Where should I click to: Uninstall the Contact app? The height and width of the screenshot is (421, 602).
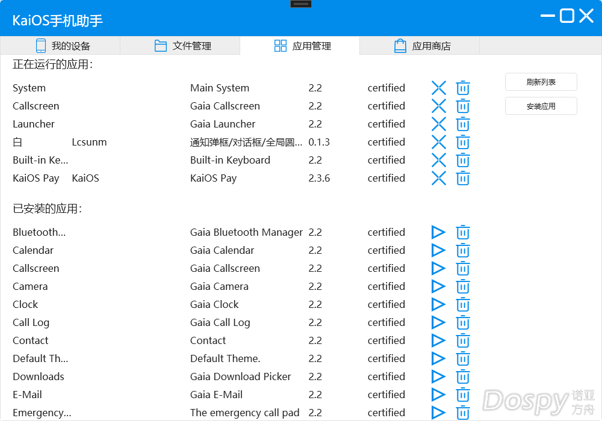click(463, 340)
